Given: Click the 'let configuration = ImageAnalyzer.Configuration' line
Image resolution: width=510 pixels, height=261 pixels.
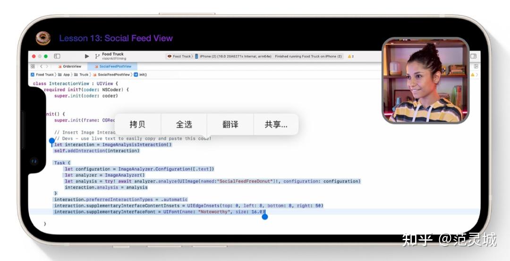Looking at the screenshot, I should [139, 169].
